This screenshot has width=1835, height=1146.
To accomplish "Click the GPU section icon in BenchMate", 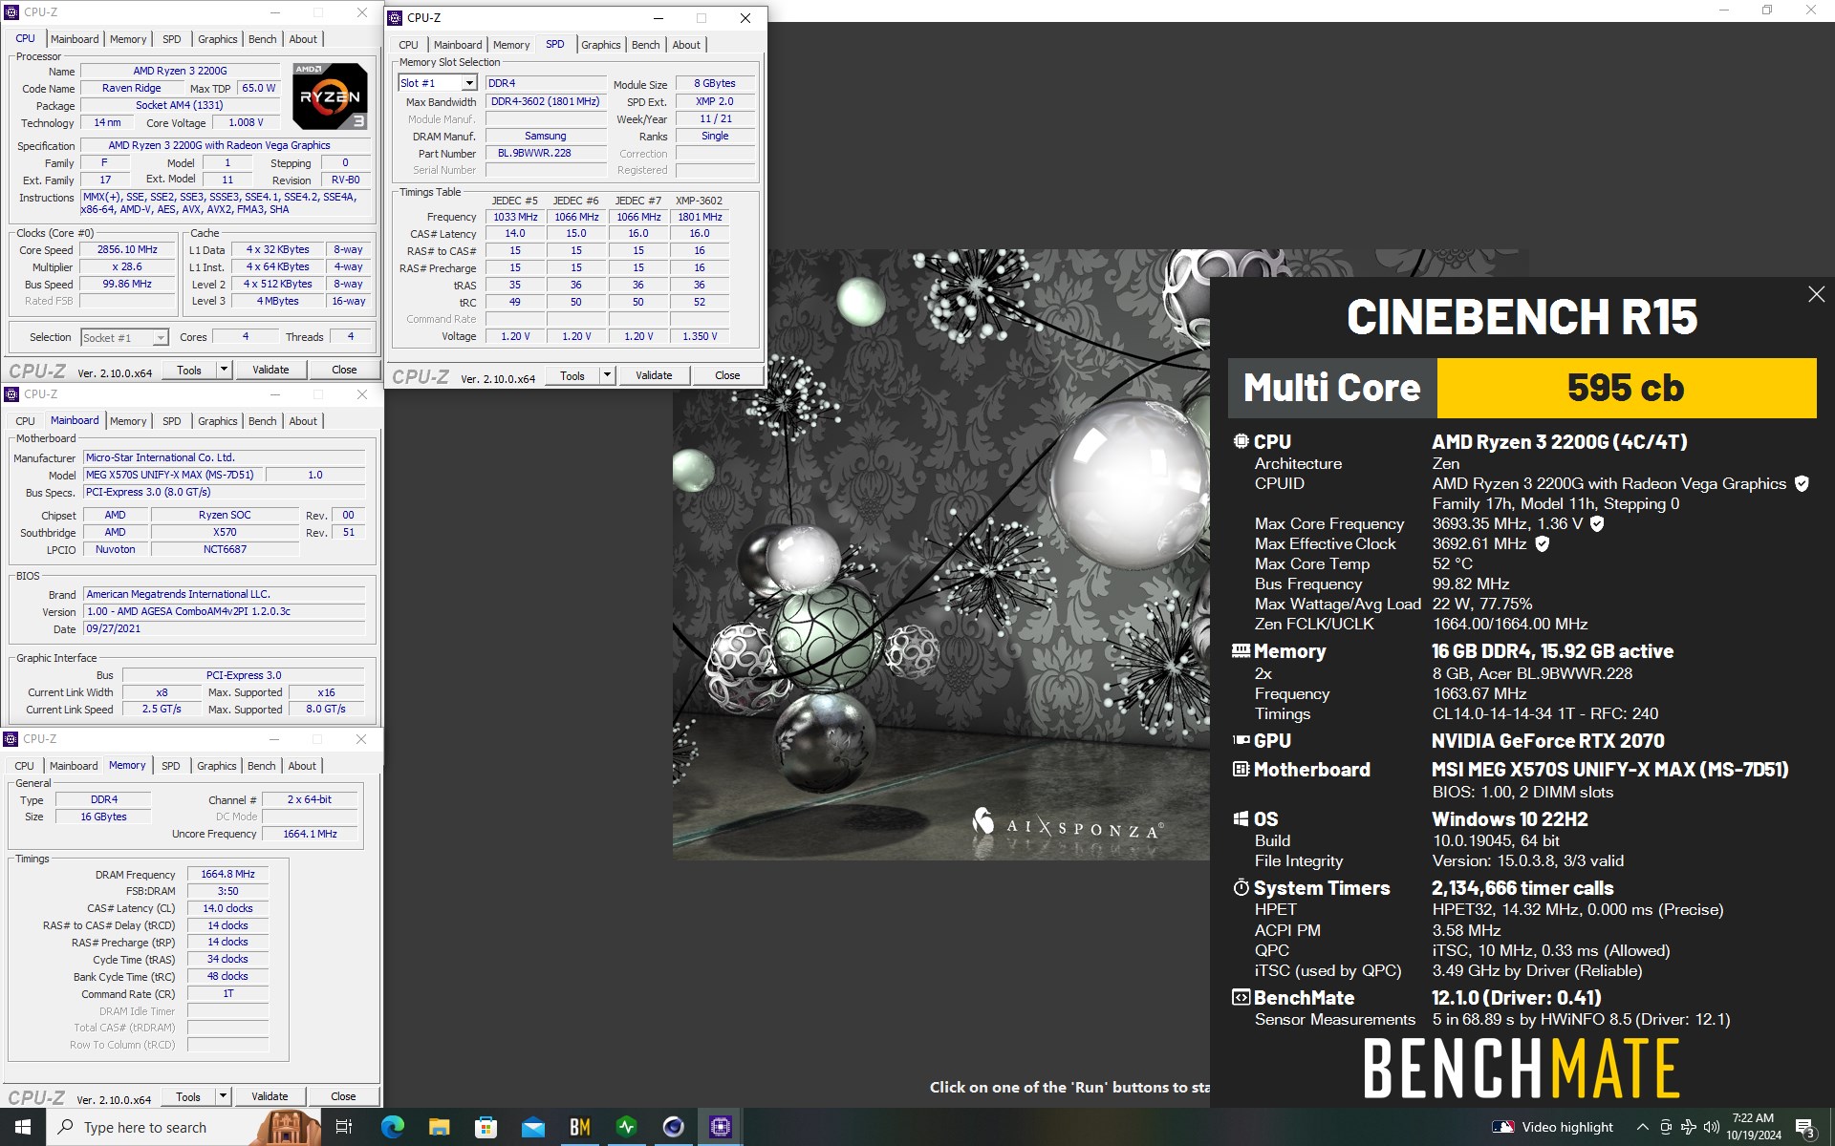I will [1241, 740].
